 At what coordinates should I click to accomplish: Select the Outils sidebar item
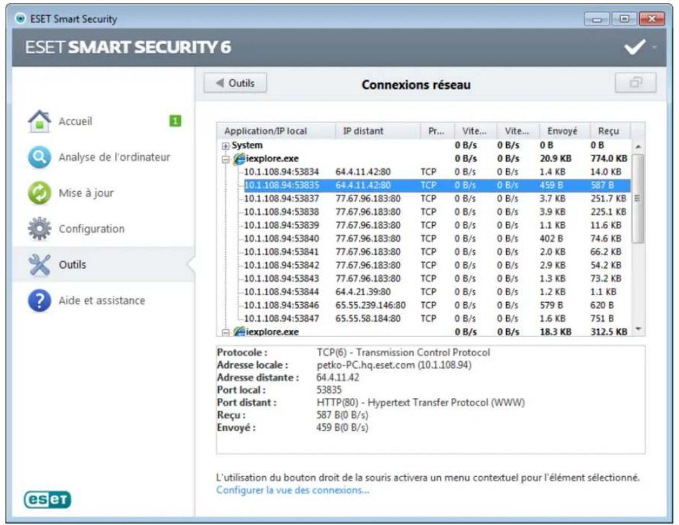coord(104,265)
